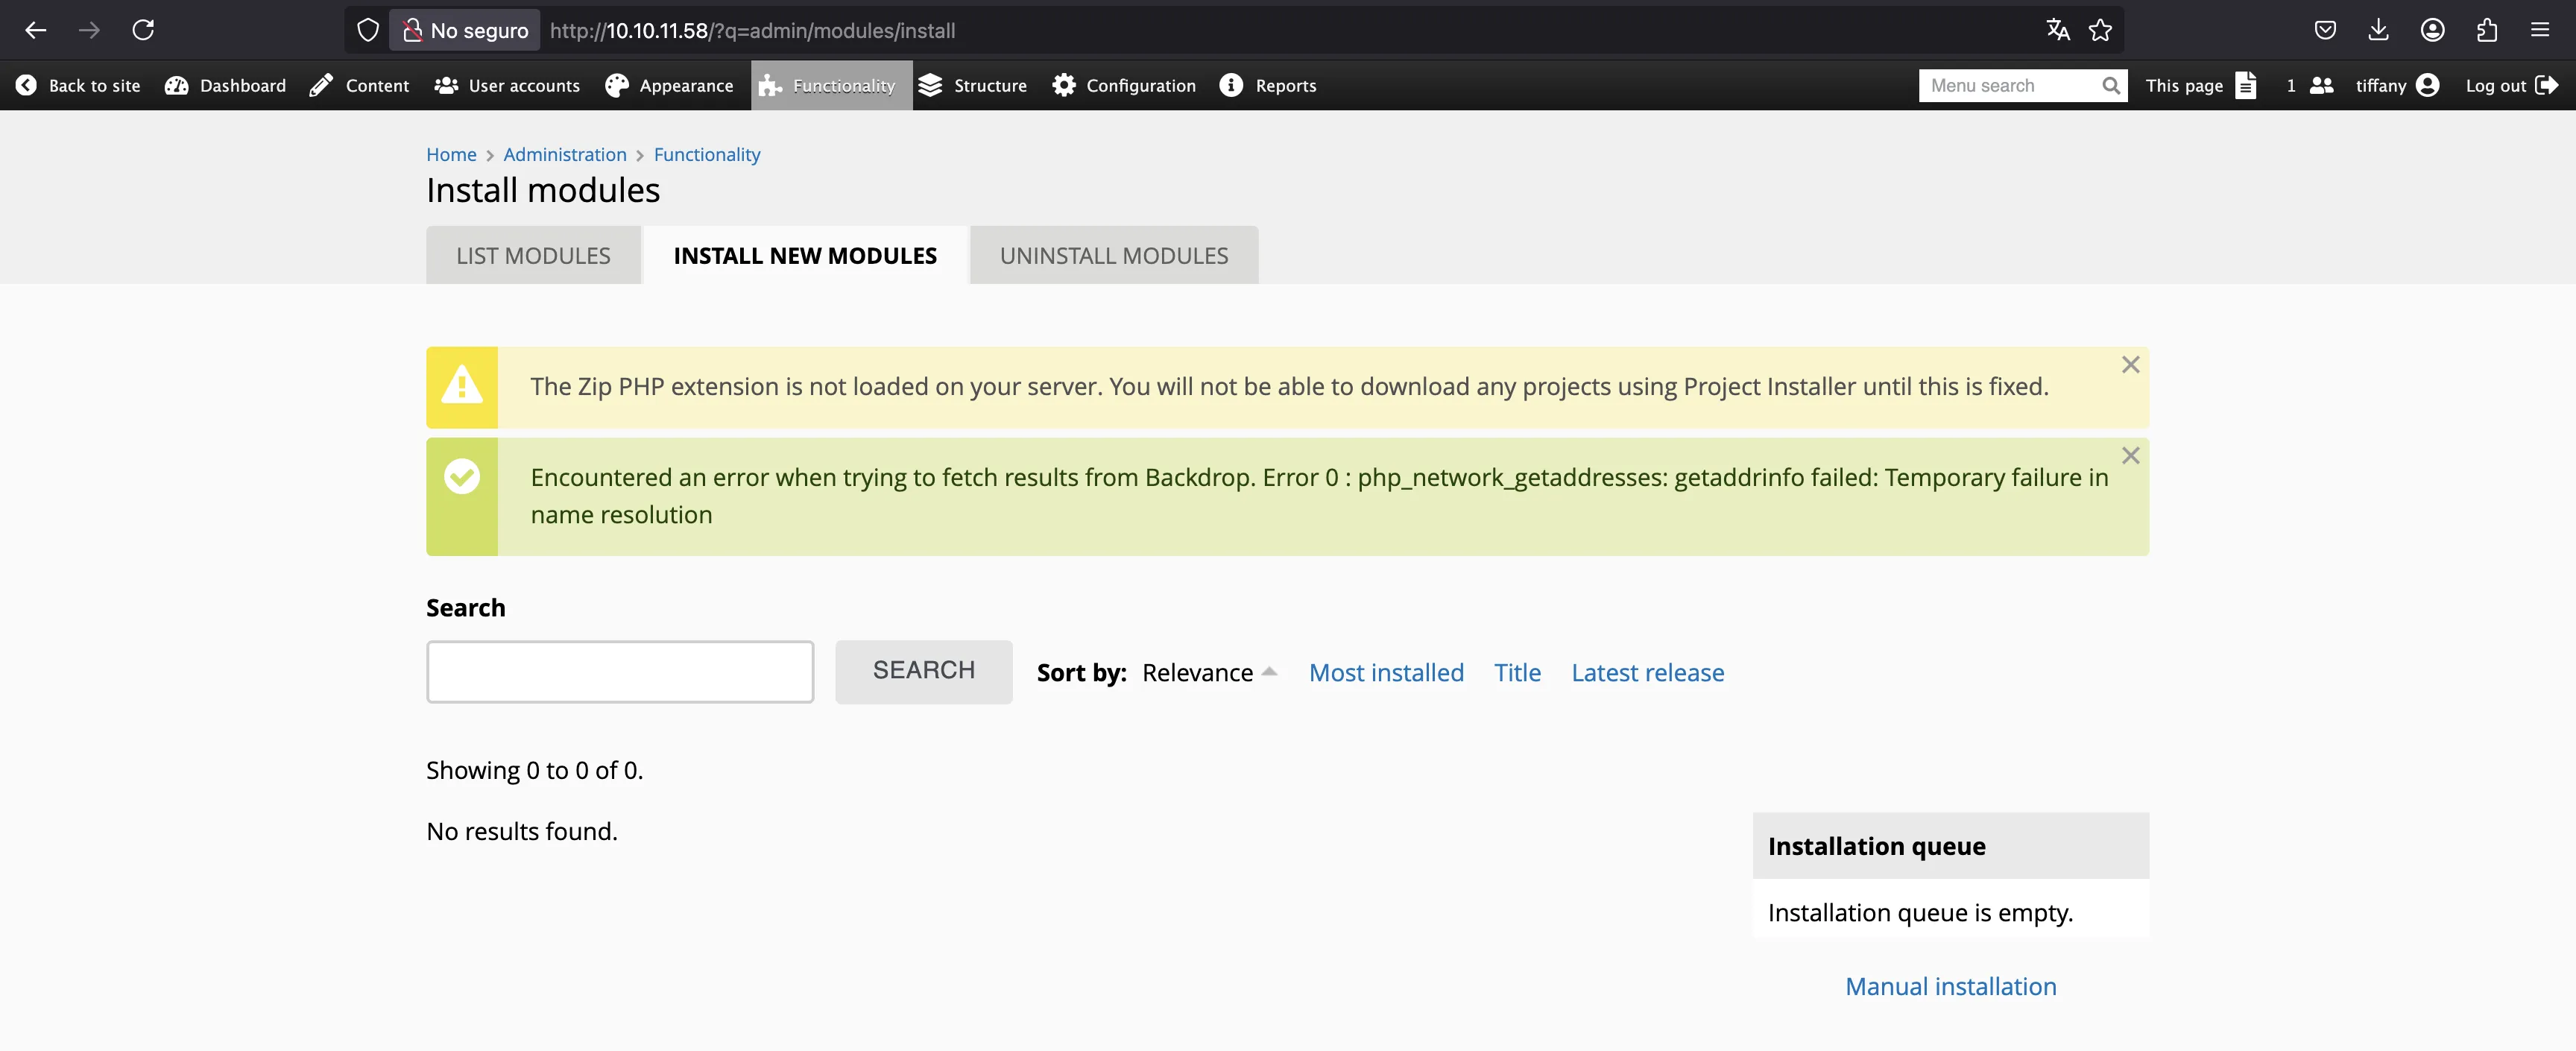Sort results by Latest release

pyautogui.click(x=1647, y=673)
